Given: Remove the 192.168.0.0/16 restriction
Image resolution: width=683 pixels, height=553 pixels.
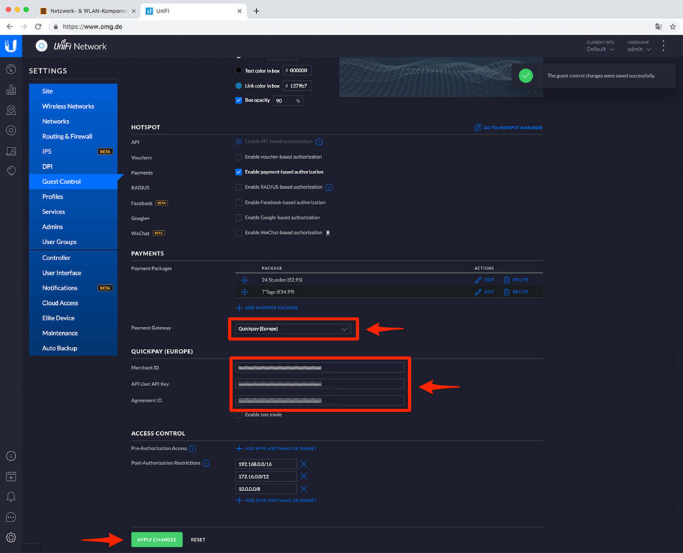Looking at the screenshot, I should (303, 464).
